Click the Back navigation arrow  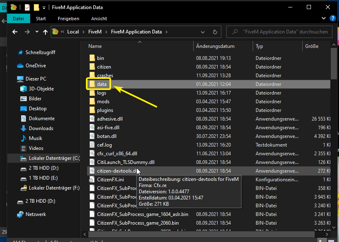pos(15,32)
